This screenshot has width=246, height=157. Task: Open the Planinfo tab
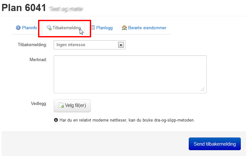pos(29,28)
